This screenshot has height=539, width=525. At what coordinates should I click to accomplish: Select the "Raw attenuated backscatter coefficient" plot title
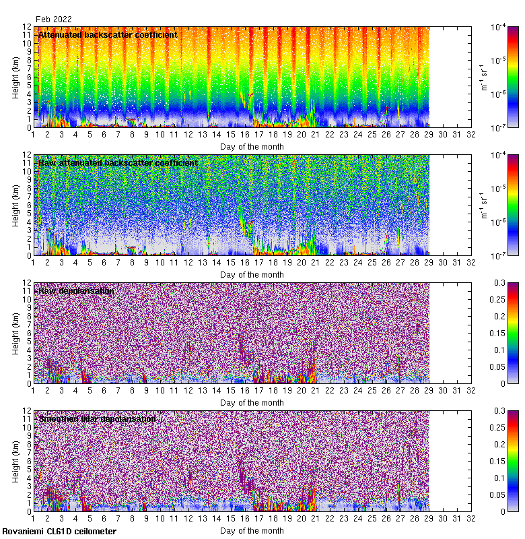[118, 162]
